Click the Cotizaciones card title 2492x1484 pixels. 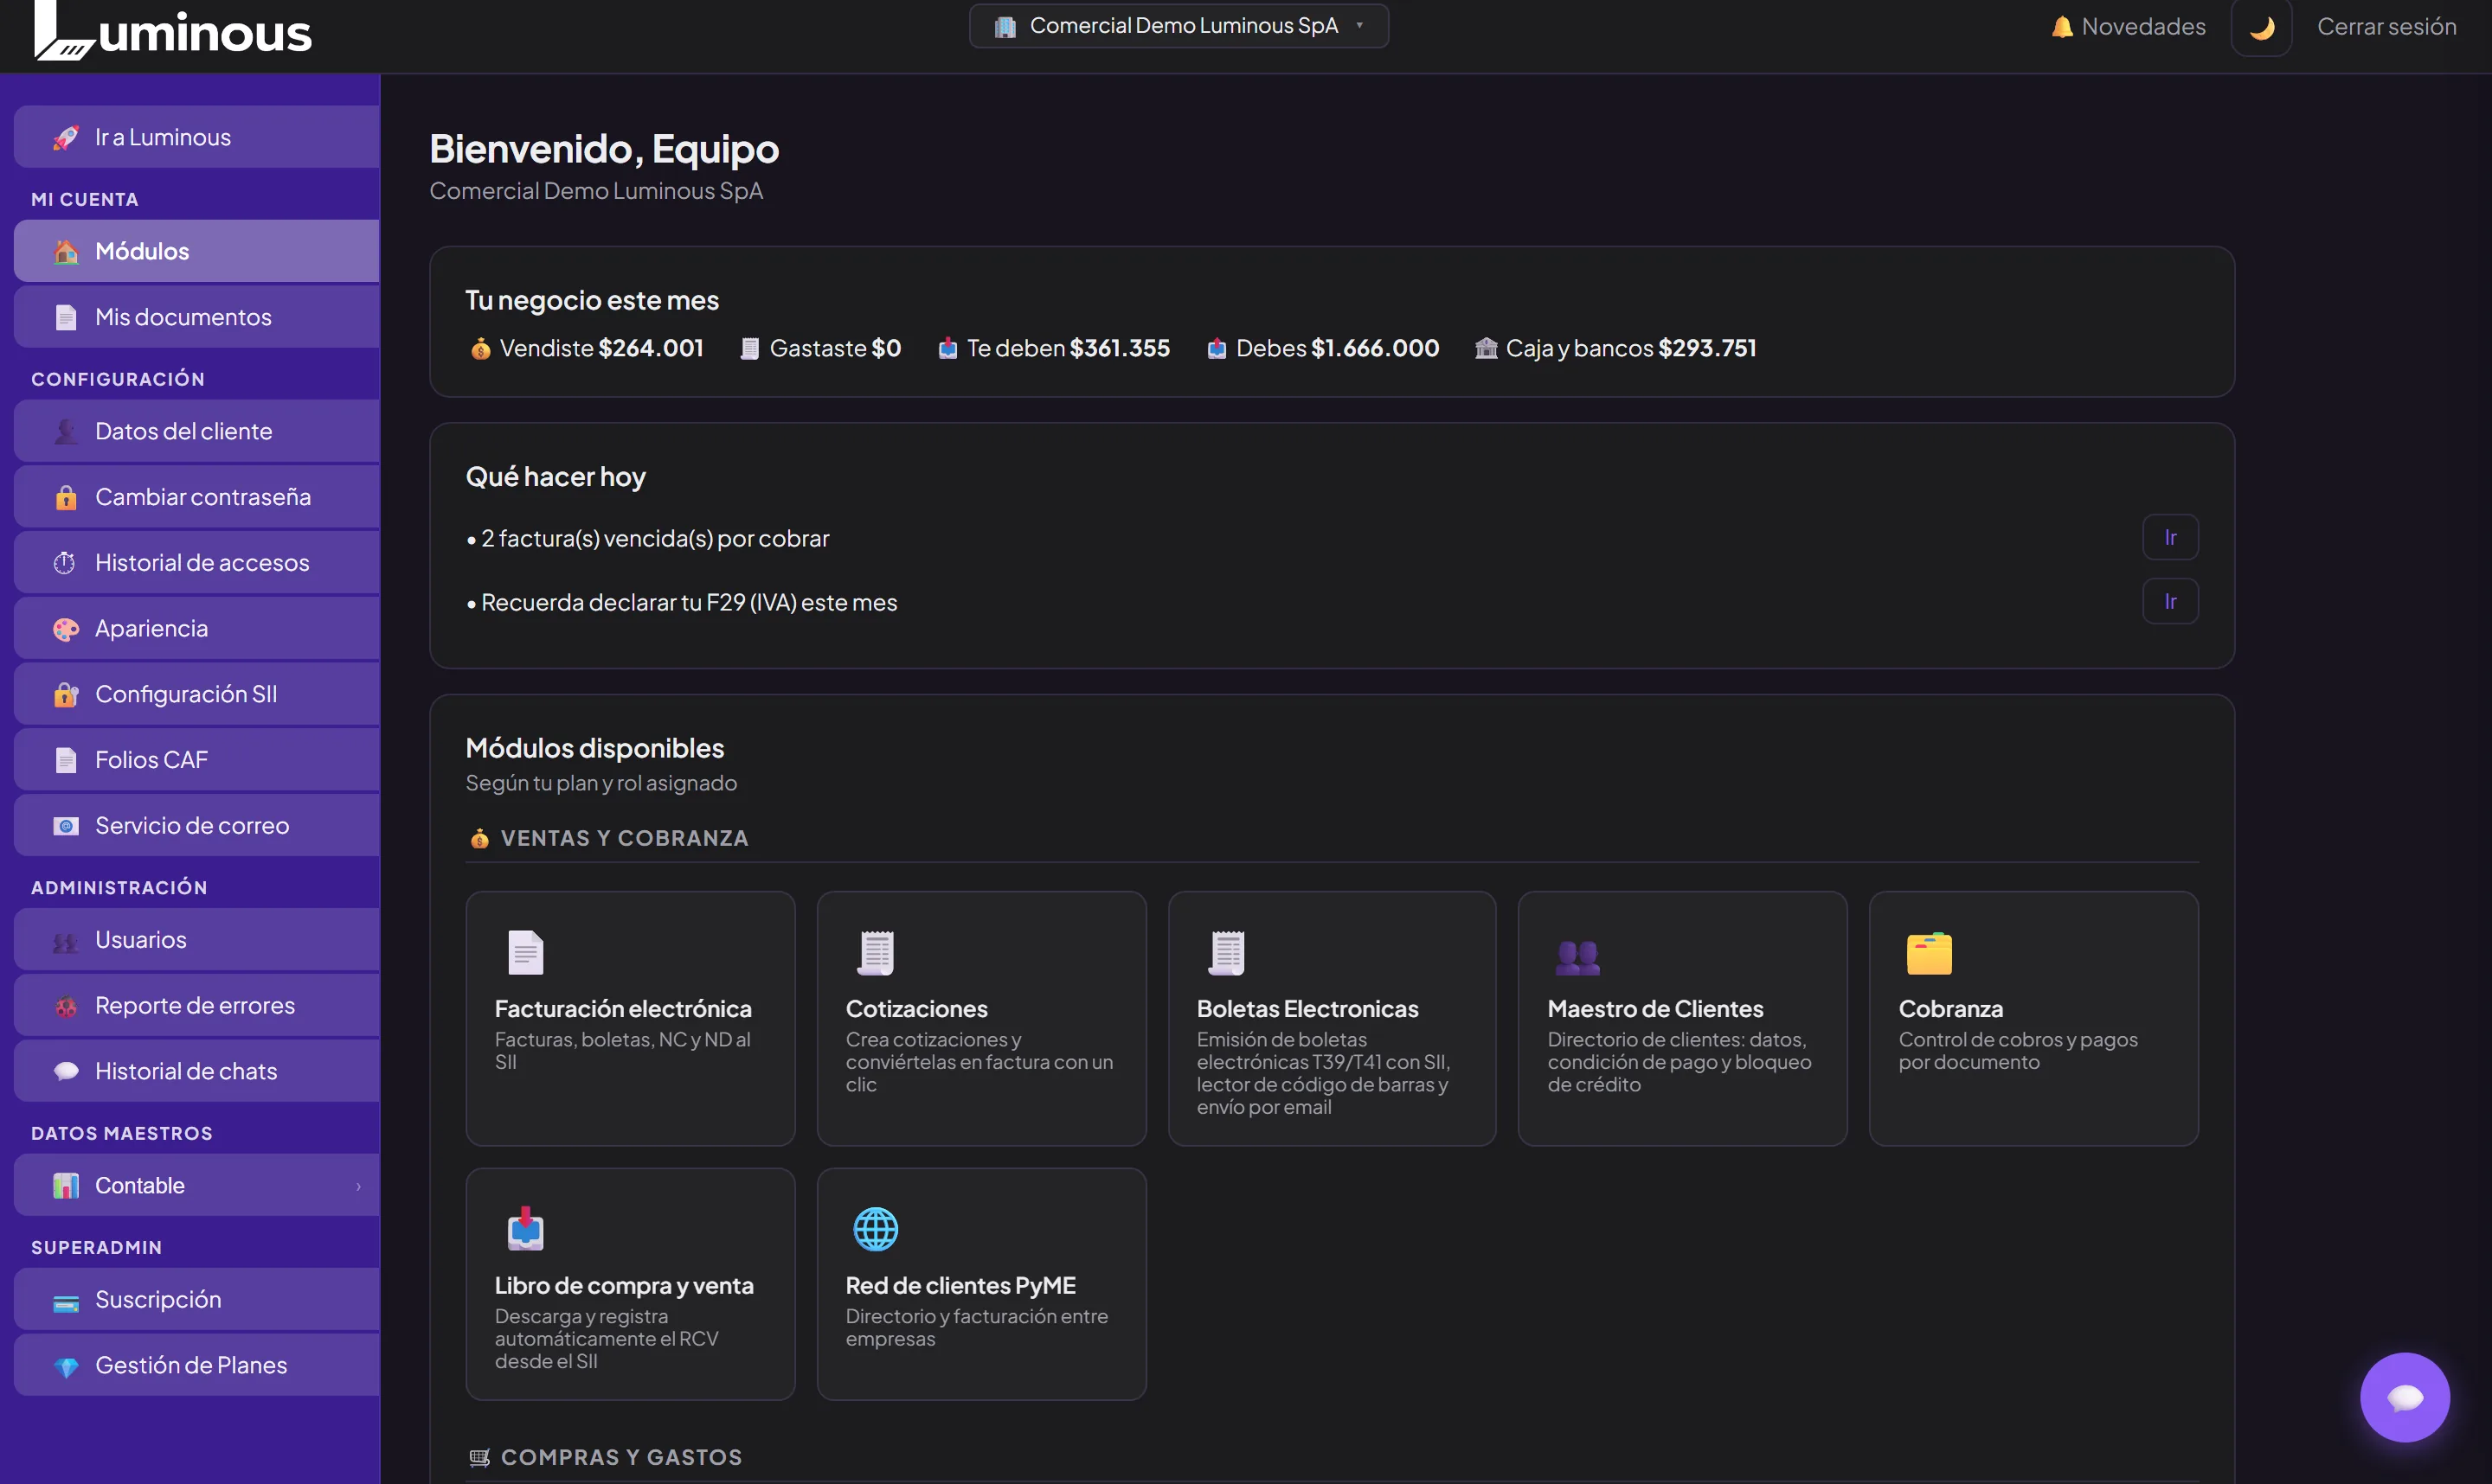(916, 1009)
